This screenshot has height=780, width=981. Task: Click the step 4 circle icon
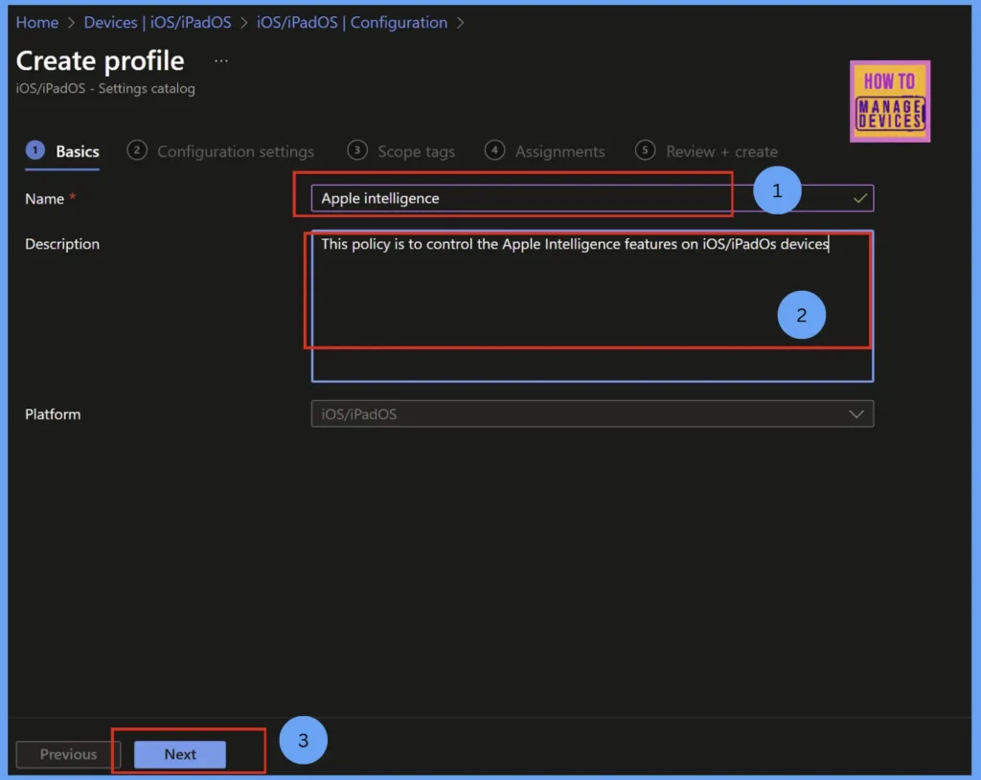click(494, 150)
